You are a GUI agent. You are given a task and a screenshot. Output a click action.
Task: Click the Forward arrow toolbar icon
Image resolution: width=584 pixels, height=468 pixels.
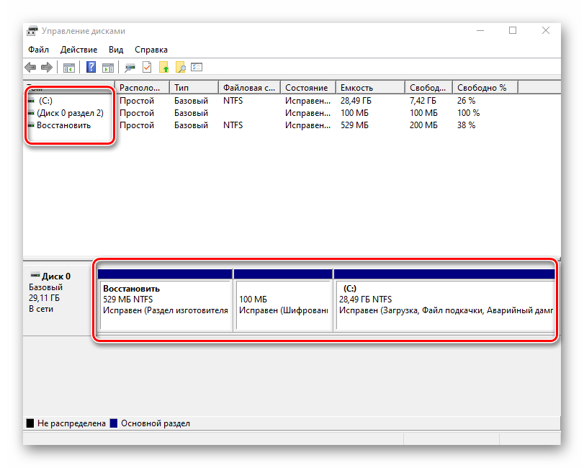[47, 68]
